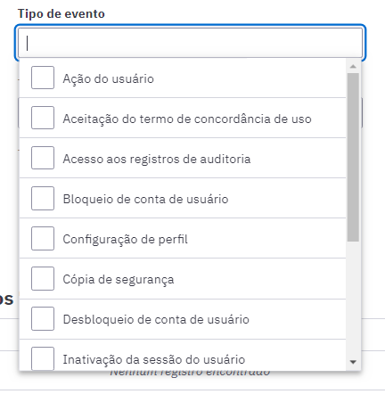This screenshot has width=385, height=394.
Task: Mark the 'Cópia de segurança' checkbox
Action: (43, 278)
